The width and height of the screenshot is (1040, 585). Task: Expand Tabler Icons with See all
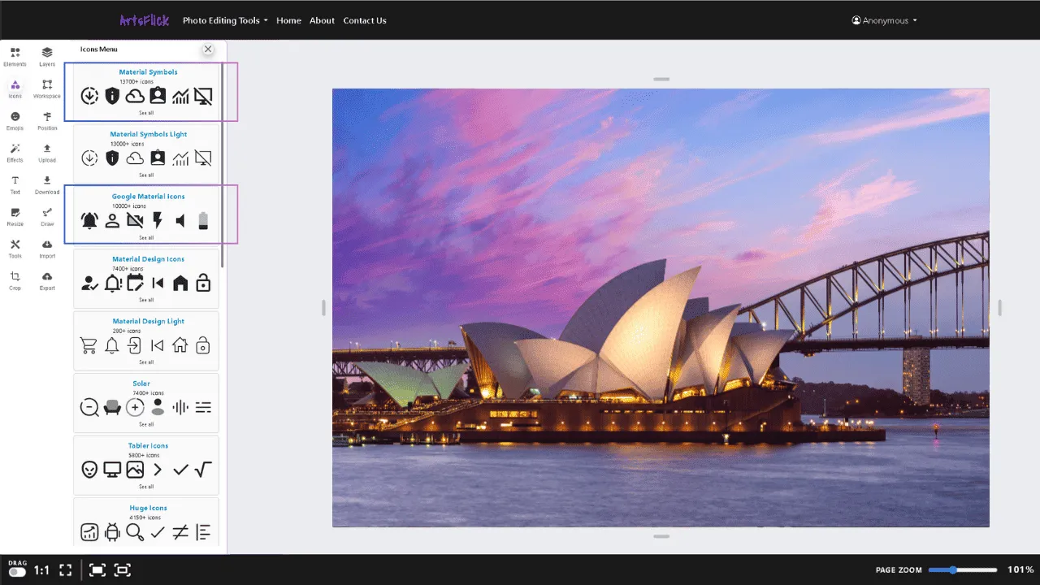click(x=147, y=486)
